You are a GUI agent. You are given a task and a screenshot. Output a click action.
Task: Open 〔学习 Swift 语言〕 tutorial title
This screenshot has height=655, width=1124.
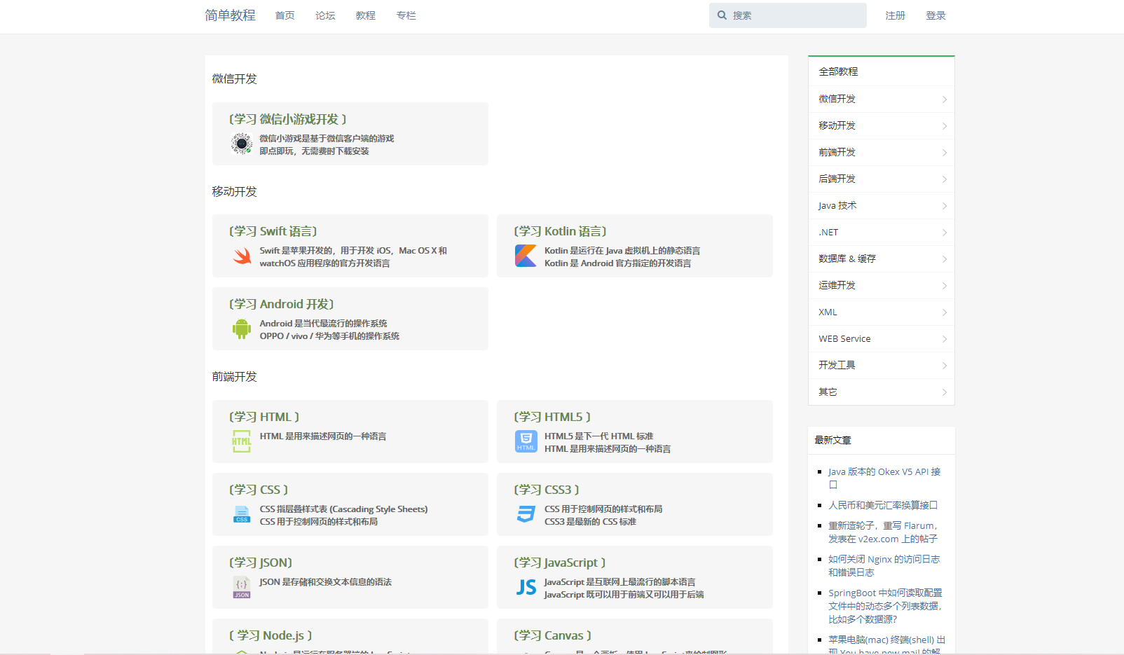click(x=273, y=231)
